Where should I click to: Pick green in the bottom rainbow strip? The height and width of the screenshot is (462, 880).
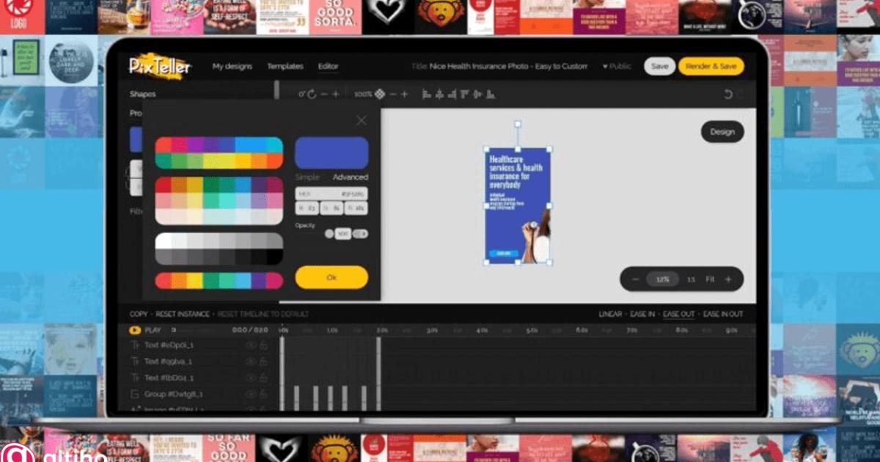click(210, 281)
